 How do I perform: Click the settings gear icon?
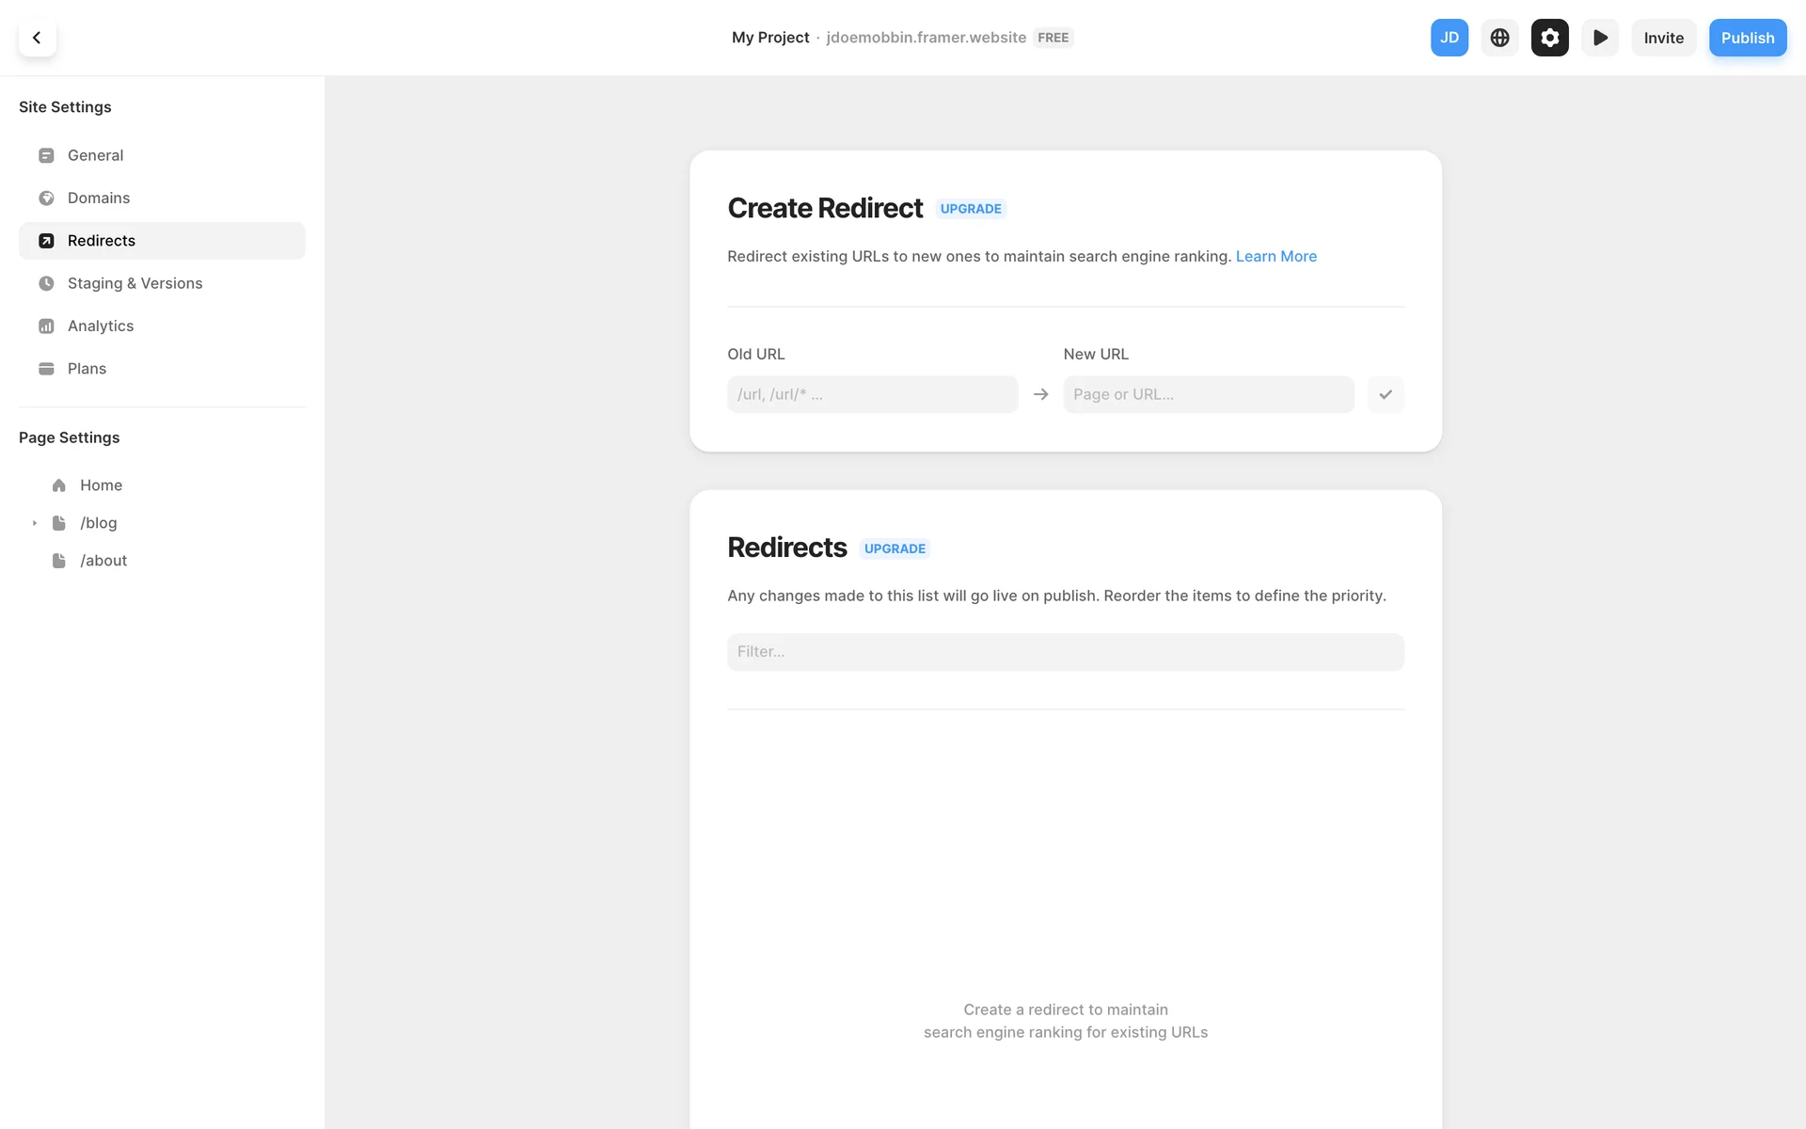point(1549,38)
